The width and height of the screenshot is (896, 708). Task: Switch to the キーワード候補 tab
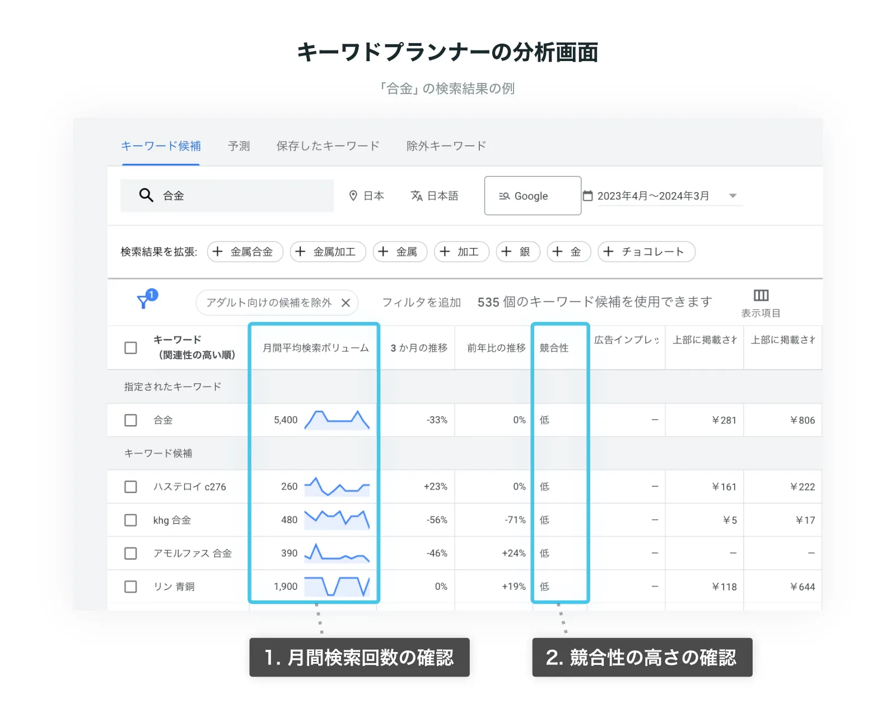[x=161, y=146]
